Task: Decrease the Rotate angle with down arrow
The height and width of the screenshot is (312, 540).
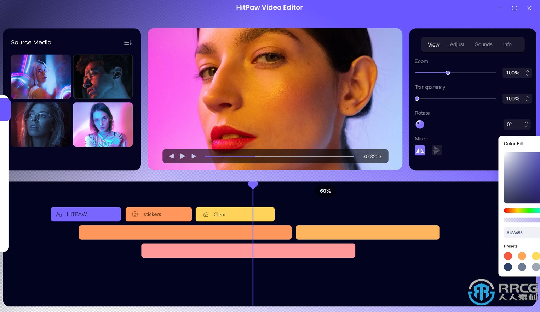Action: [527, 126]
